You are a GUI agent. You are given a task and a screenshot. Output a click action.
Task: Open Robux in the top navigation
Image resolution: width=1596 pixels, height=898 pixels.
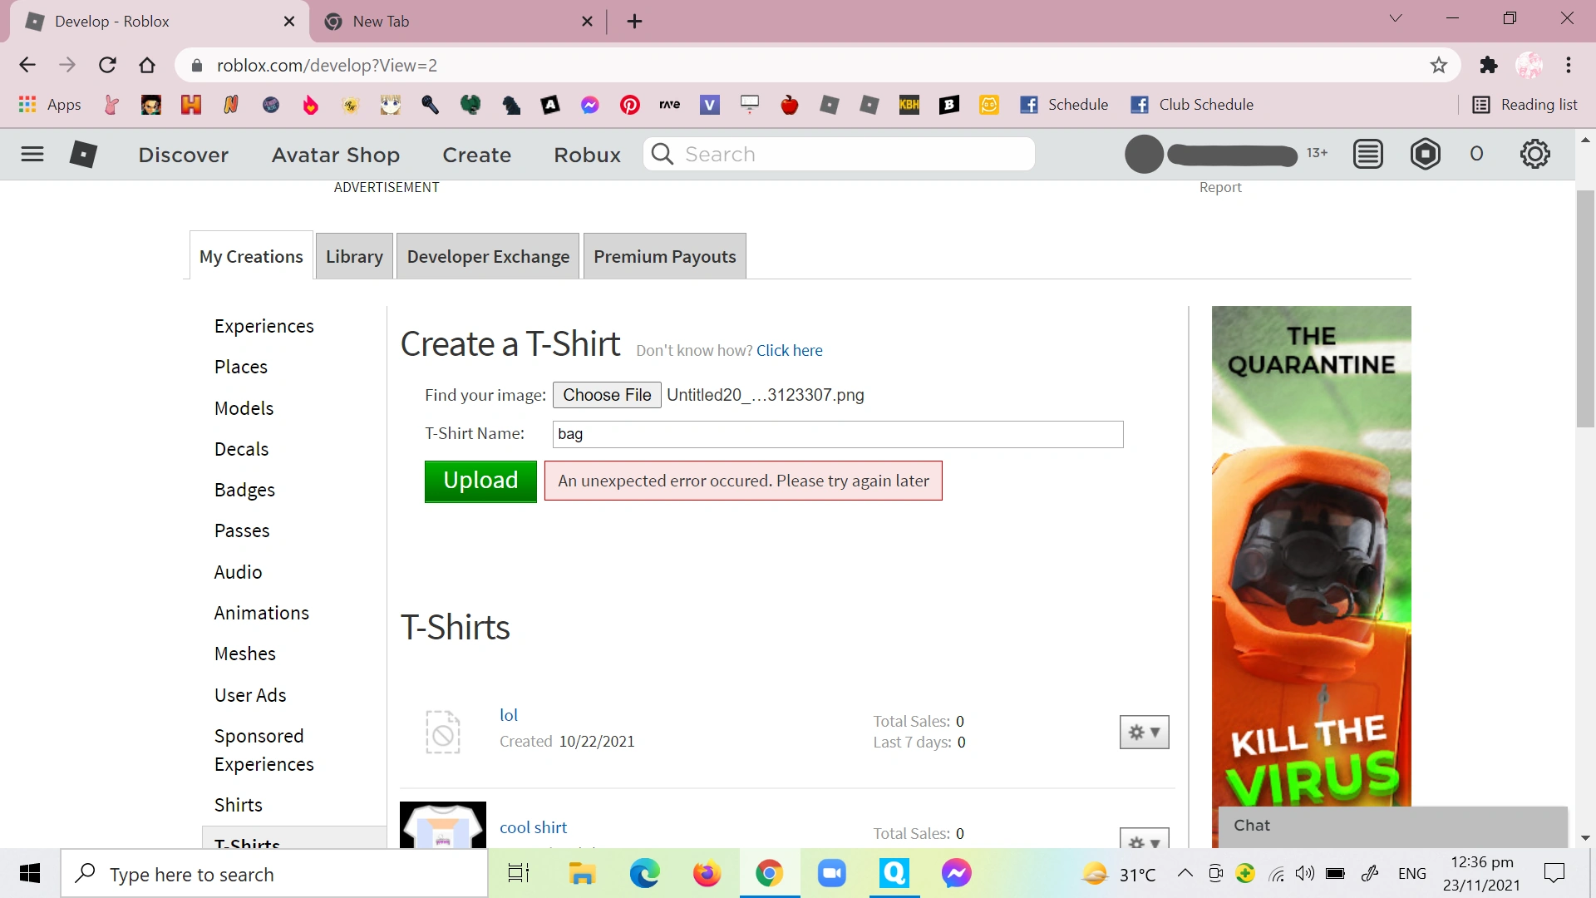pos(588,155)
